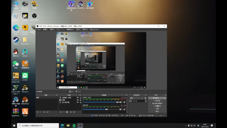Open the Scene Collection menu in OBS
The width and height of the screenshot is (227, 128).
pos(70,30)
